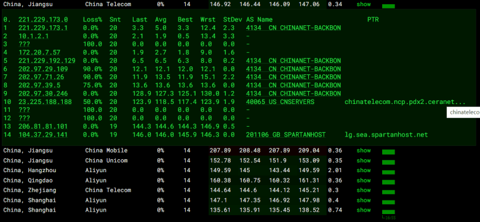The image size is (480, 222).
Task: Open hop 1 IP 221.229.173.1 link
Action: click(43, 28)
